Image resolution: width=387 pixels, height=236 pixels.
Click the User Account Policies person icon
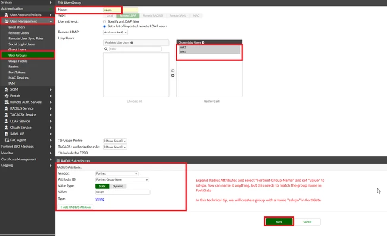coord(7,15)
